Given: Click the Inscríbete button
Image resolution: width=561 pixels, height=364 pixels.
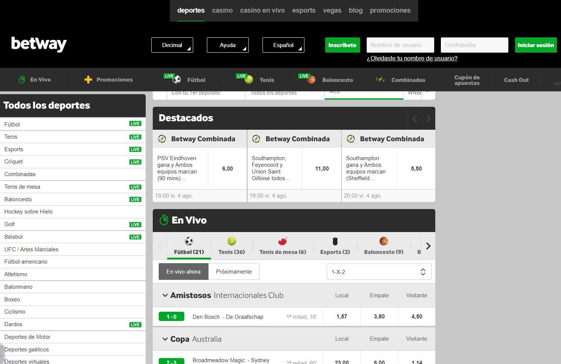Looking at the screenshot, I should coord(342,45).
